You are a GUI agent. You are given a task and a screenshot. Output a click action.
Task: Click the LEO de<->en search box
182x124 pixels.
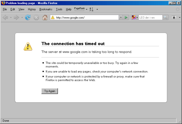pos(151,18)
